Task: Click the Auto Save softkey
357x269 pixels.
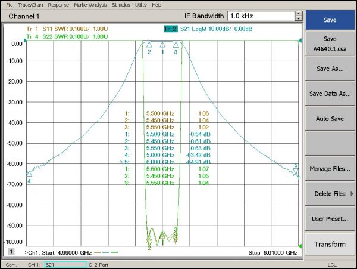Action: pyautogui.click(x=330, y=119)
